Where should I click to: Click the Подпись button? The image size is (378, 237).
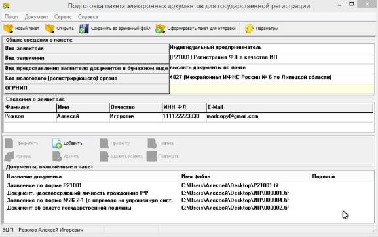click(161, 143)
